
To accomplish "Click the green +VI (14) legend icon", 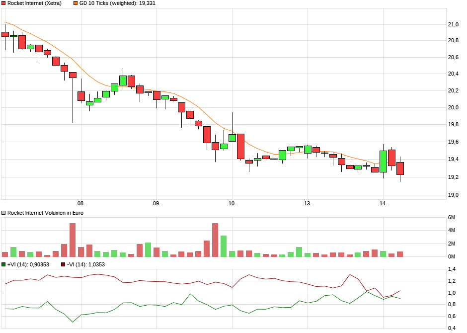I will [4, 264].
